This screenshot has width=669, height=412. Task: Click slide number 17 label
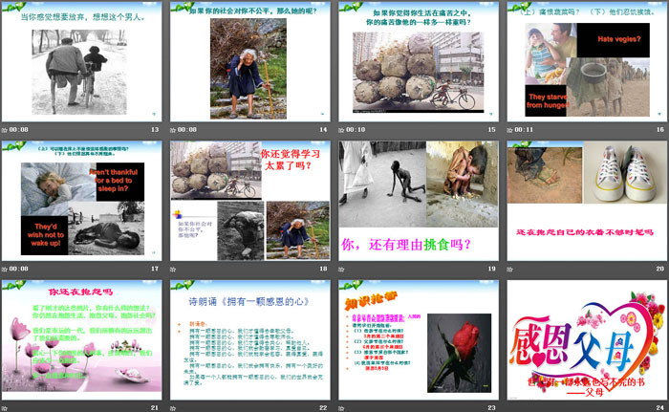tap(155, 269)
